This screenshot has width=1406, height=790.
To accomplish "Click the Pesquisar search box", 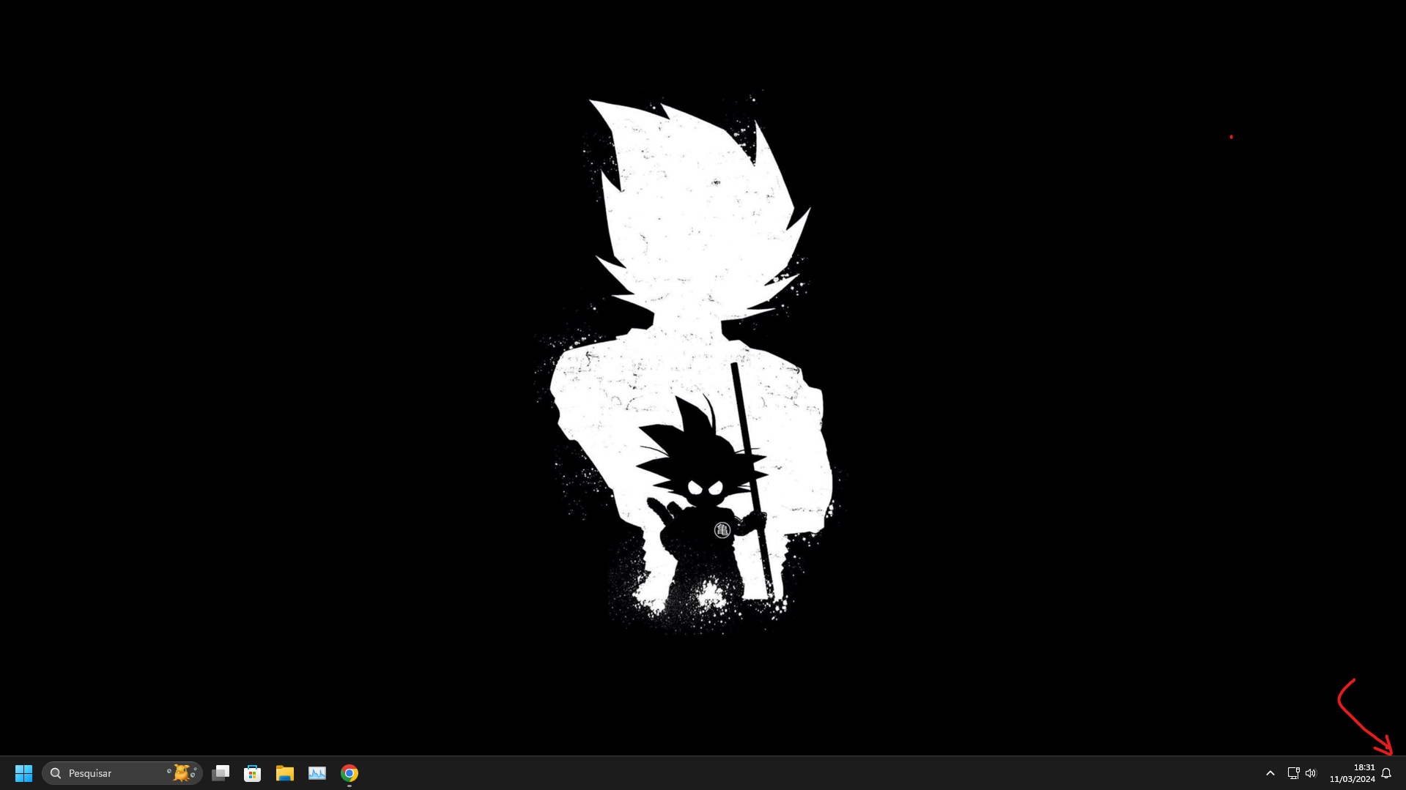I will tap(122, 773).
